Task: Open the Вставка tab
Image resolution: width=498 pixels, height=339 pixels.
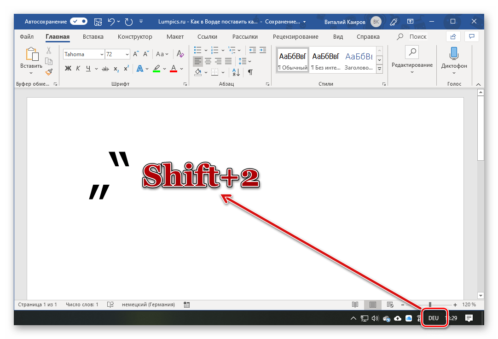Action: click(x=93, y=37)
